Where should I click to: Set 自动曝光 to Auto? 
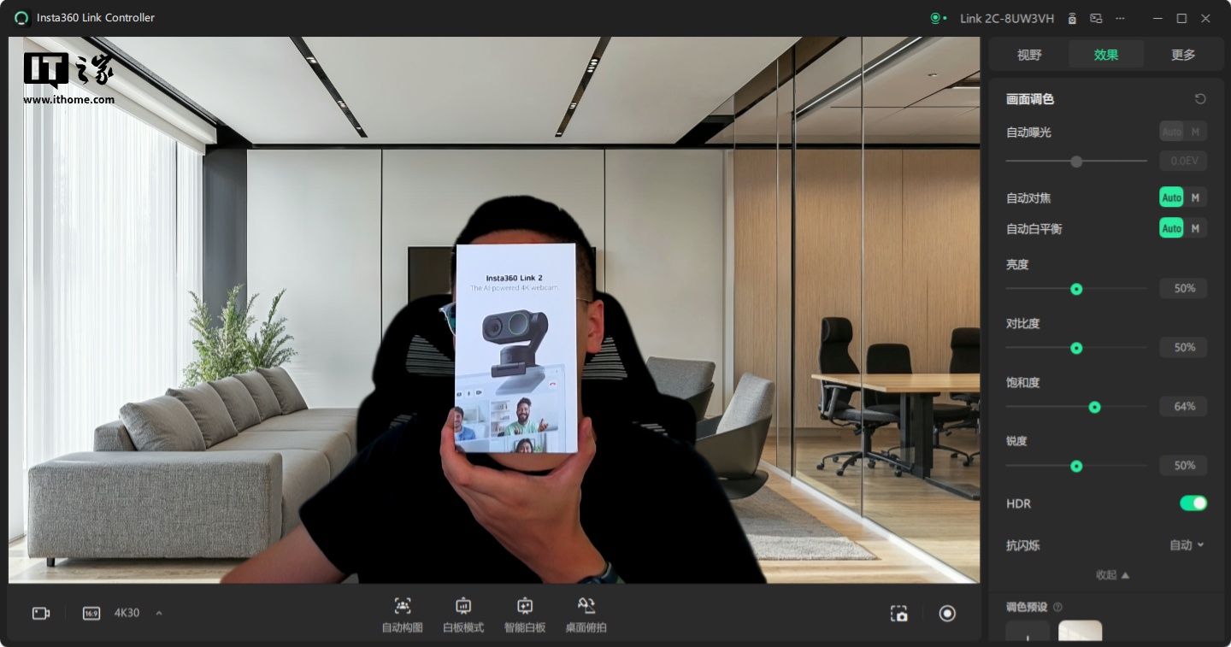pyautogui.click(x=1171, y=132)
